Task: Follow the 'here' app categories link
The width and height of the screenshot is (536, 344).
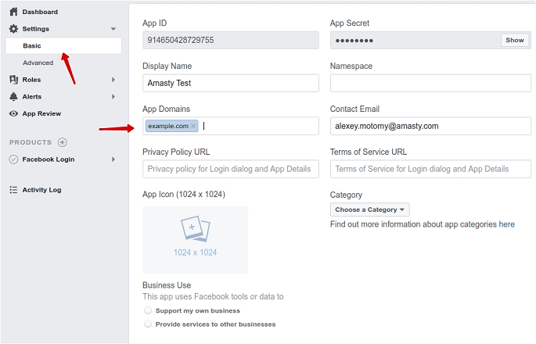Action: 506,224
